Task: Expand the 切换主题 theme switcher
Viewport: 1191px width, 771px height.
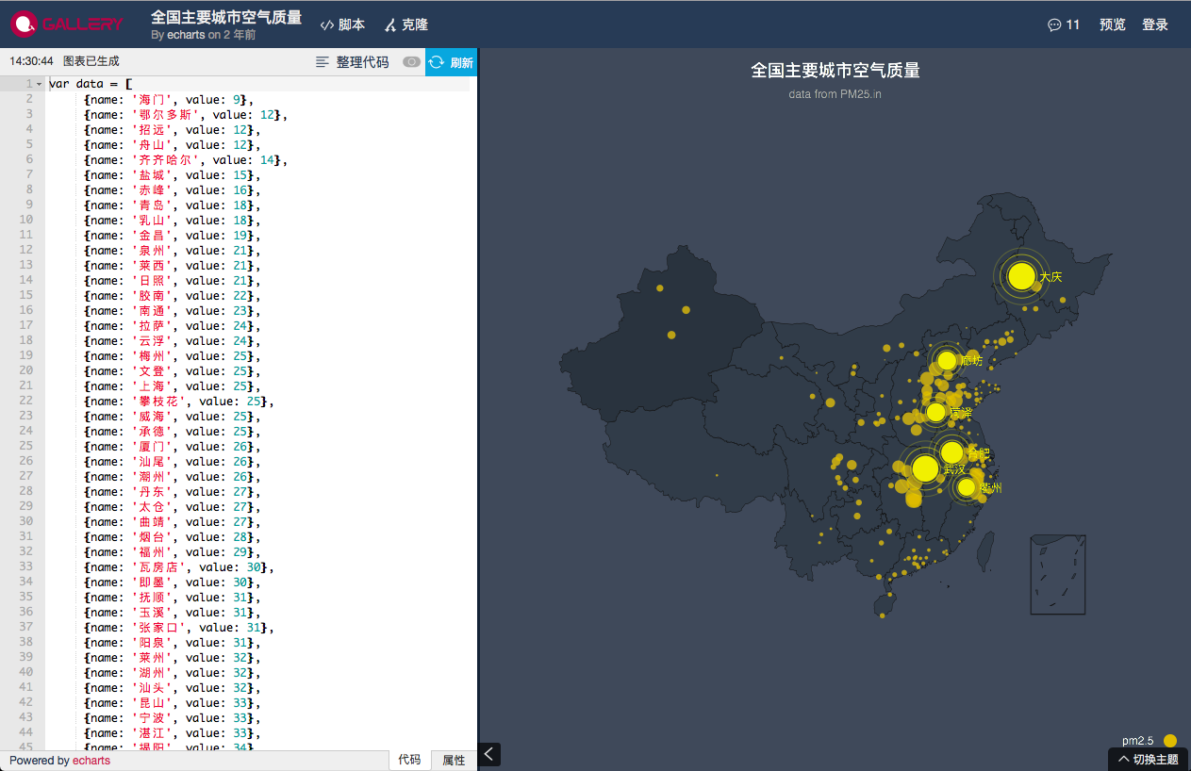Action: click(x=1148, y=759)
